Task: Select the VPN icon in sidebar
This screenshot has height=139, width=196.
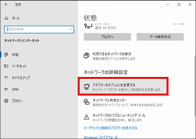Action: point(6,89)
